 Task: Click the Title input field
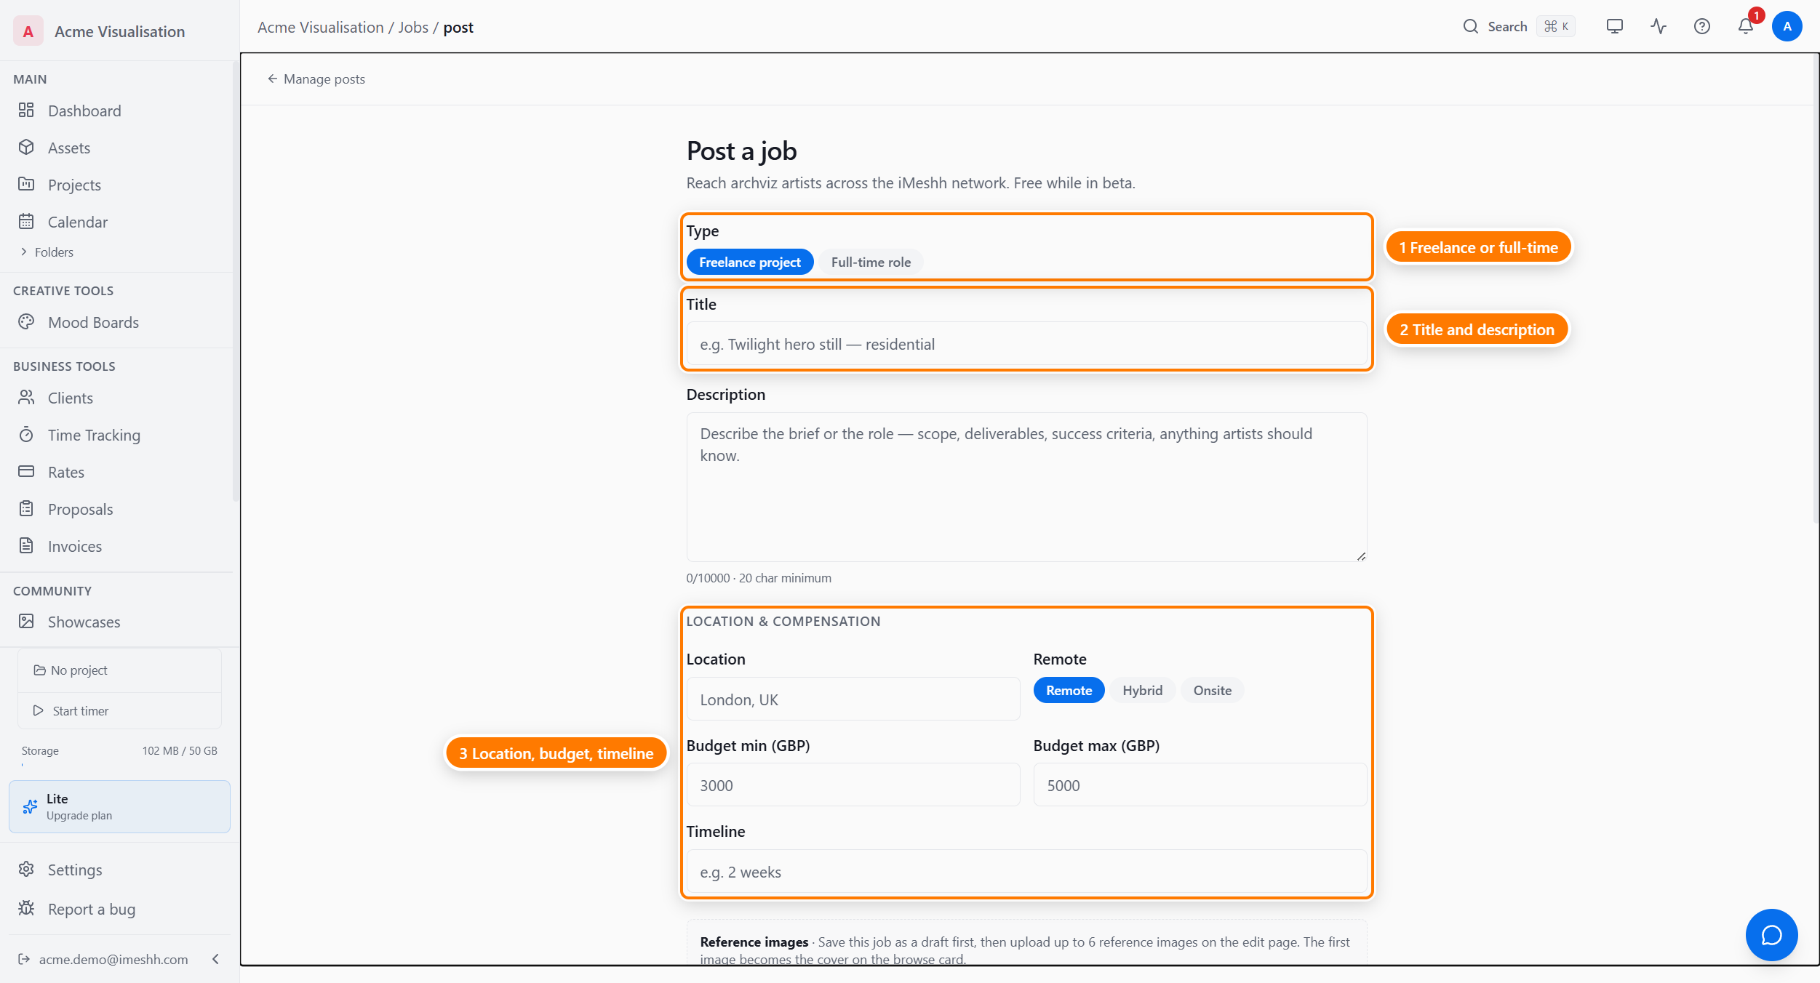[1026, 344]
